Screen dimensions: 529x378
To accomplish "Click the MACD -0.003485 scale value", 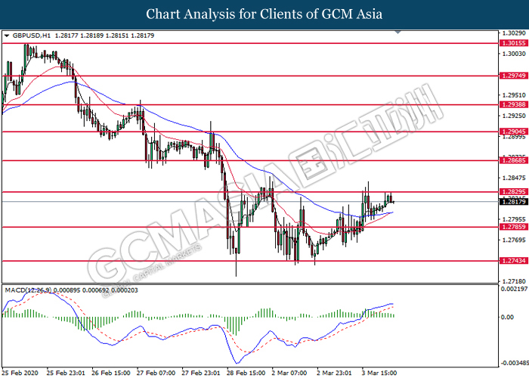I will click(515, 363).
